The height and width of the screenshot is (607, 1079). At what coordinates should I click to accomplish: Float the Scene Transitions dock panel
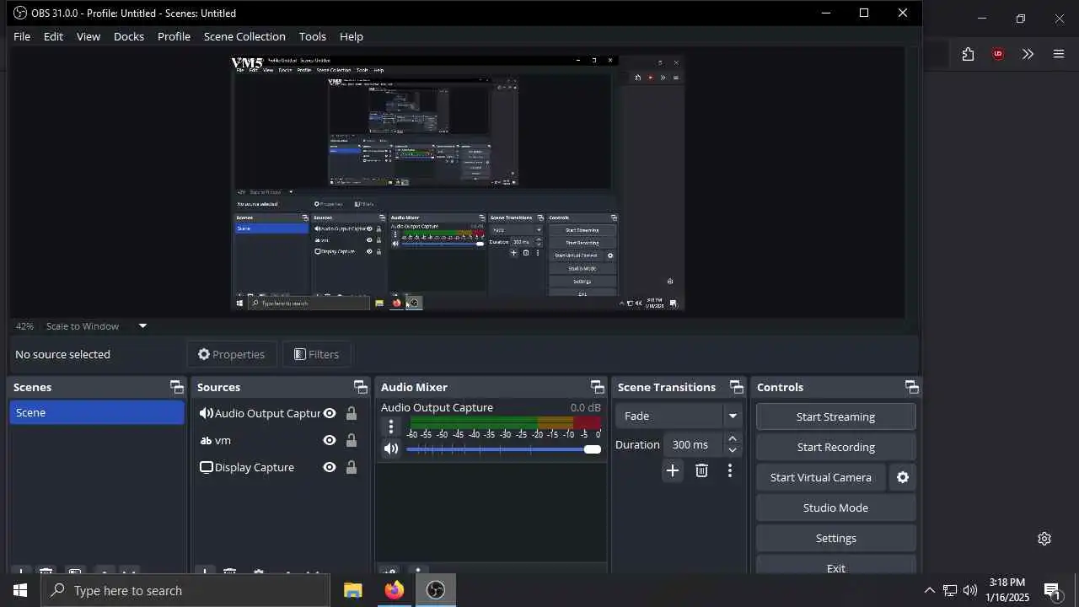[x=736, y=387]
